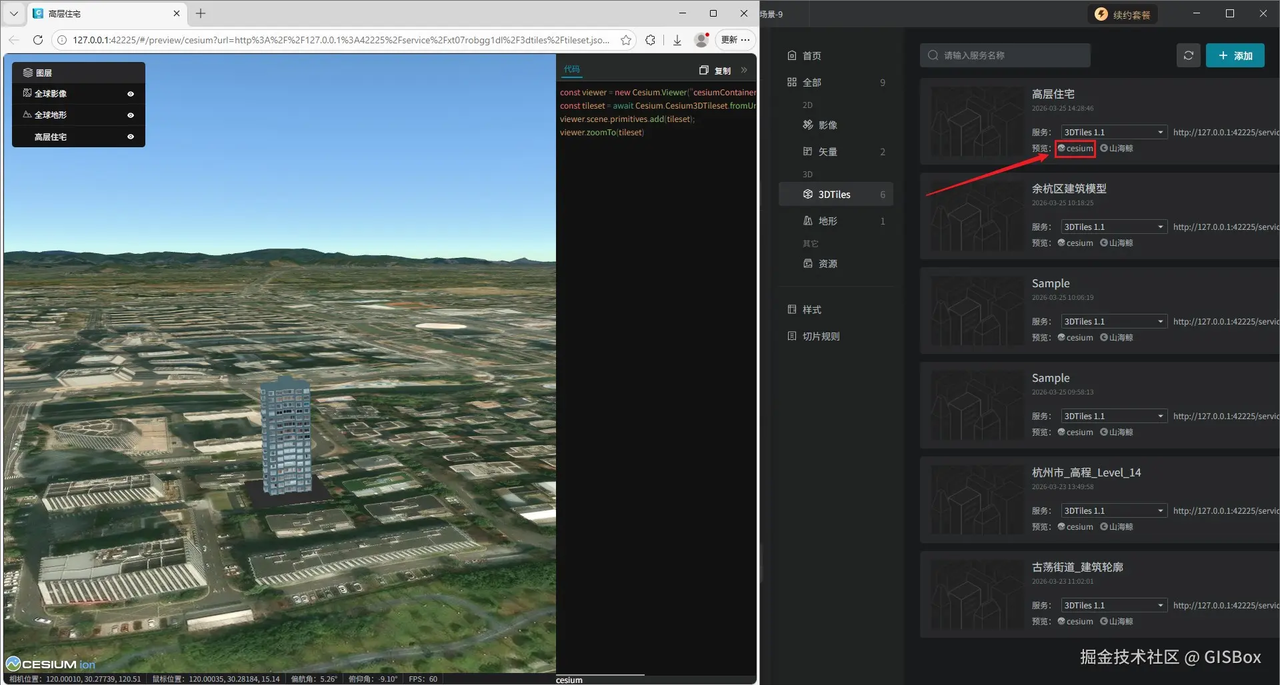
Task: Select 影像 category in sidebar
Action: point(836,125)
